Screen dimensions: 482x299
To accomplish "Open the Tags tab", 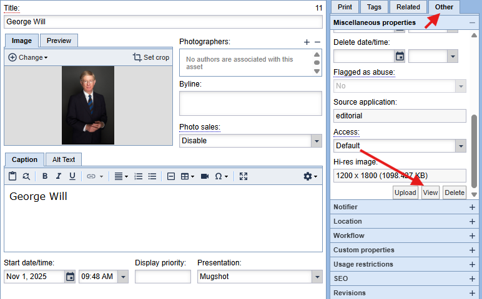I will point(374,7).
